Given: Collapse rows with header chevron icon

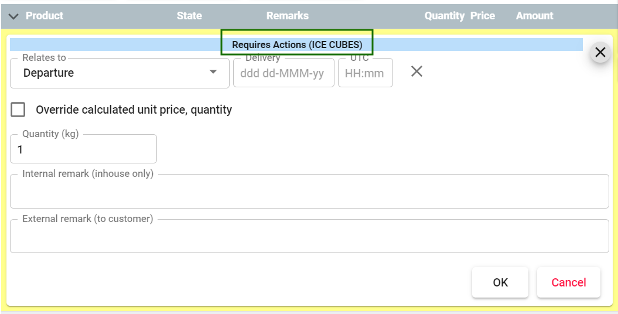Looking at the screenshot, I should coord(14,16).
